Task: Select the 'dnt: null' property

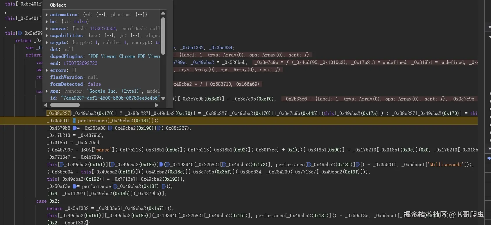Action: coord(62,49)
